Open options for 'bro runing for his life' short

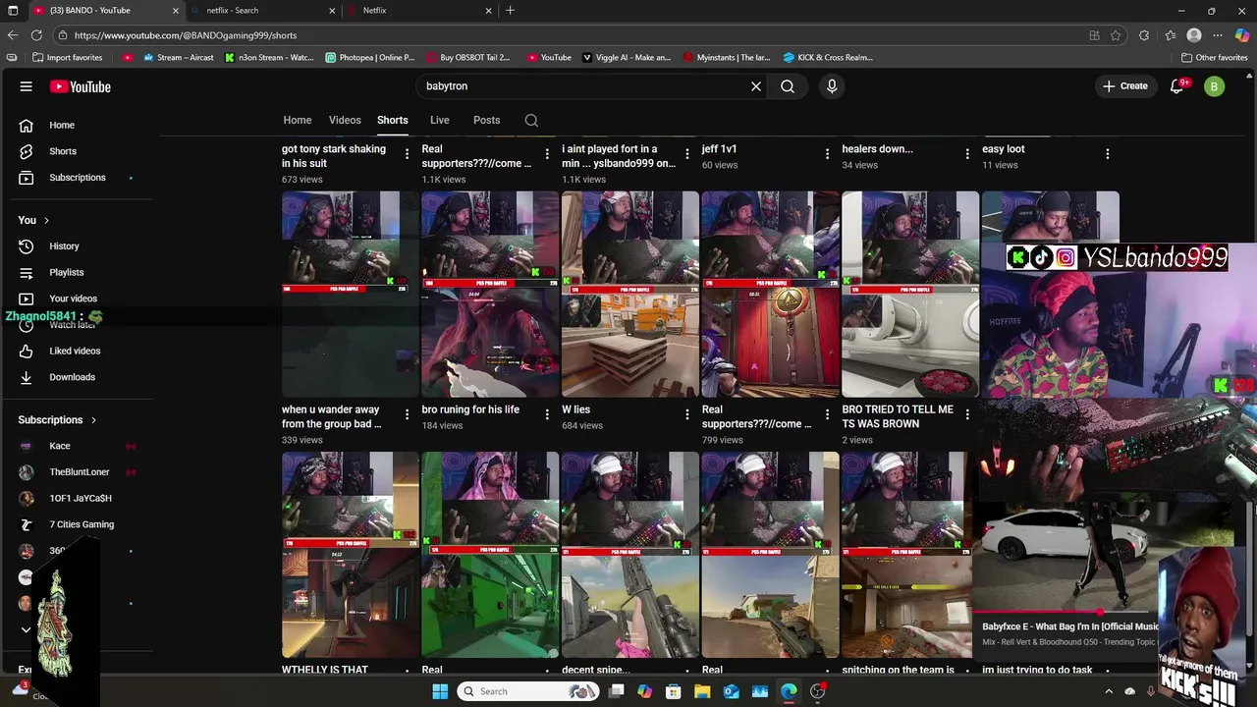547,414
